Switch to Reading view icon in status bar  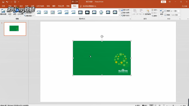click(160, 105)
